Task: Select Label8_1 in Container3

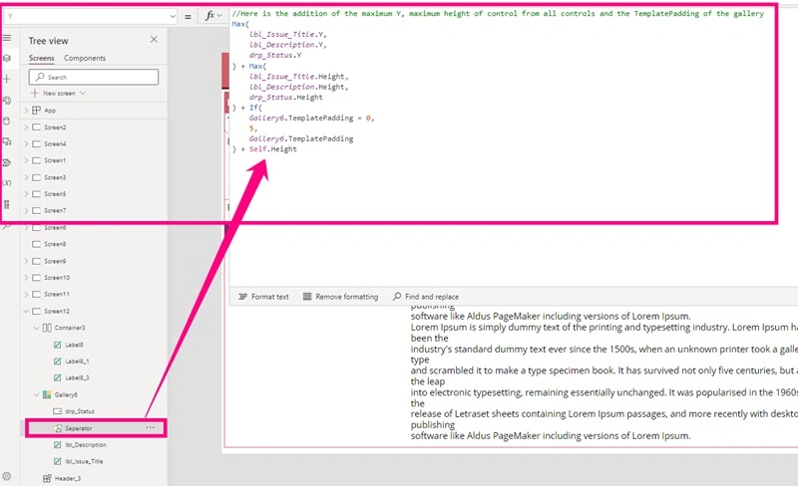Action: pos(77,361)
